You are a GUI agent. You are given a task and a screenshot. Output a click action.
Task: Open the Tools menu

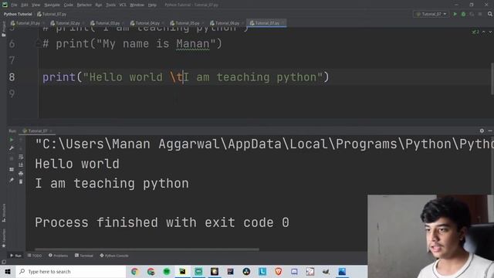110,5
